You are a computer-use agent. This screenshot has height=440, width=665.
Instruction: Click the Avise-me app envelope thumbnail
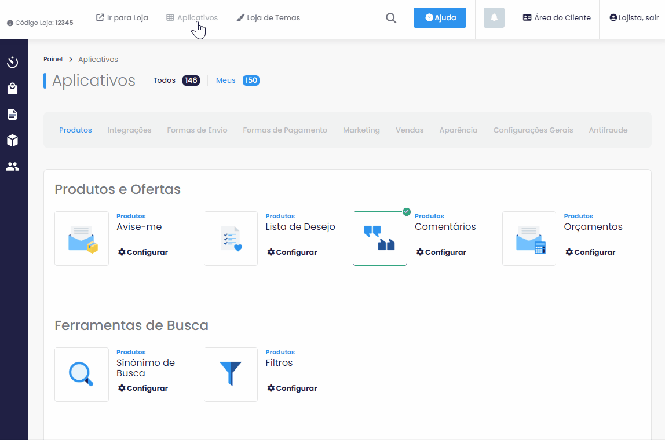point(82,239)
